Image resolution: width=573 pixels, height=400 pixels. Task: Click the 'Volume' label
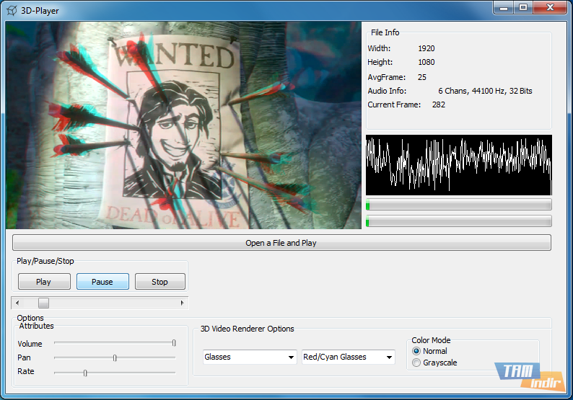point(30,344)
